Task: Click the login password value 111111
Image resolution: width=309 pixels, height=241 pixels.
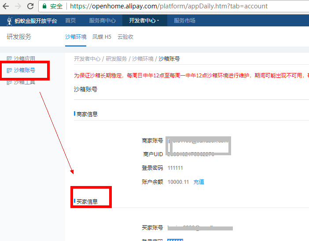Action: click(175, 168)
